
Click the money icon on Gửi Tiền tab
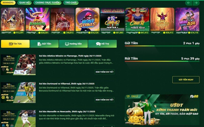click(x=39, y=44)
